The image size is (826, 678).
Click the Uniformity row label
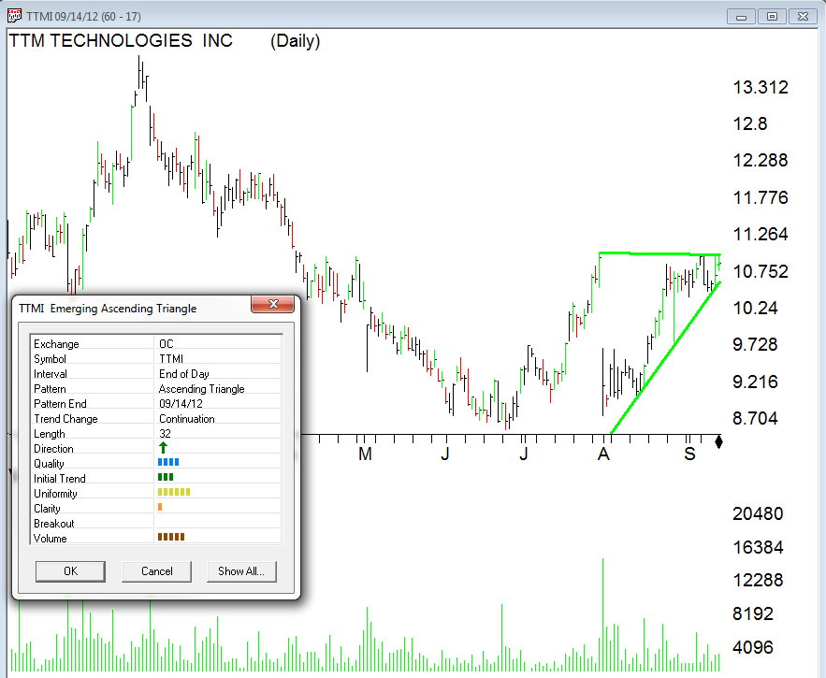[x=55, y=494]
